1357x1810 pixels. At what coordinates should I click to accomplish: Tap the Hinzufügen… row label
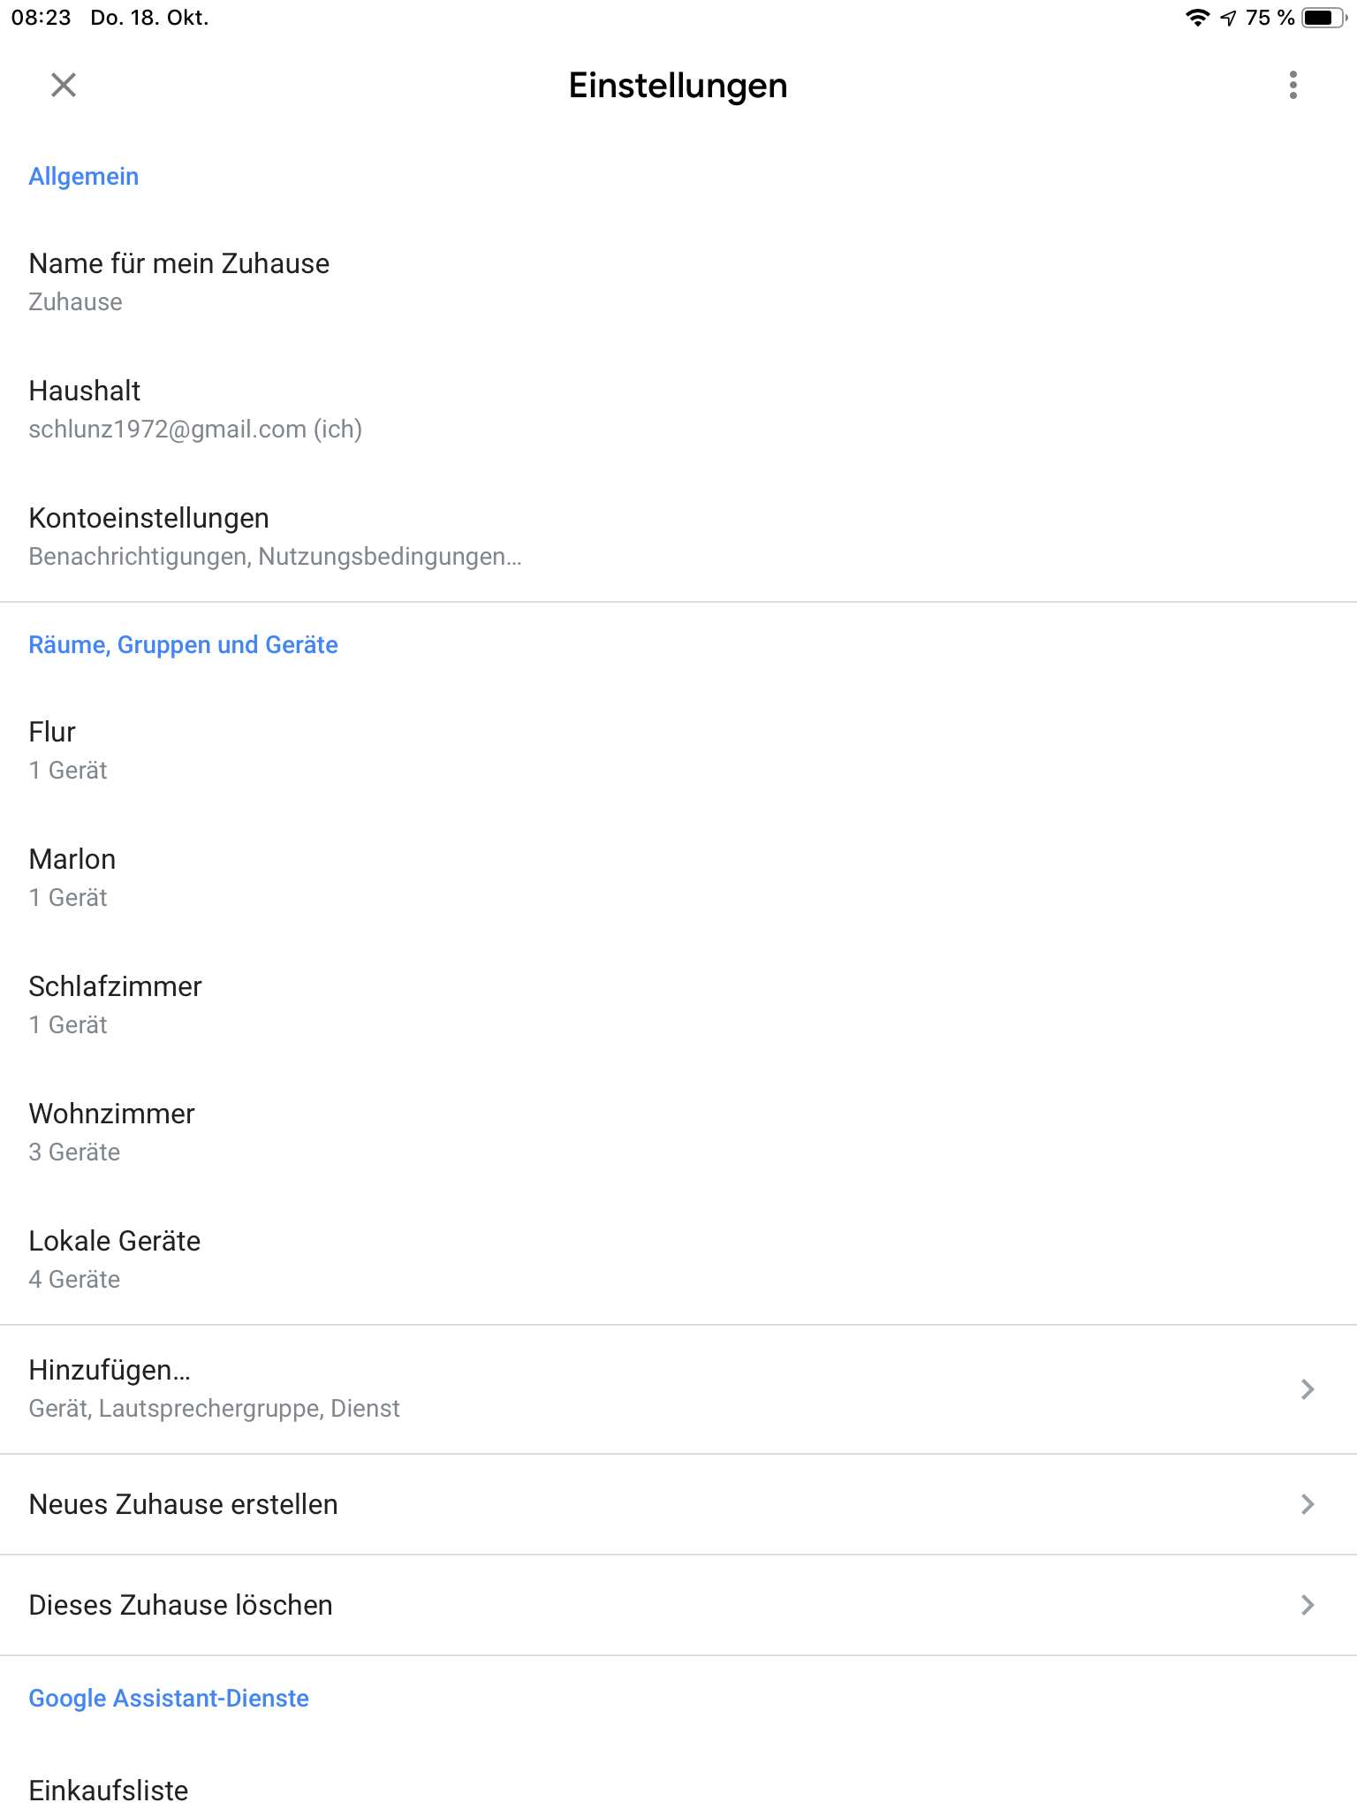pyautogui.click(x=110, y=1370)
